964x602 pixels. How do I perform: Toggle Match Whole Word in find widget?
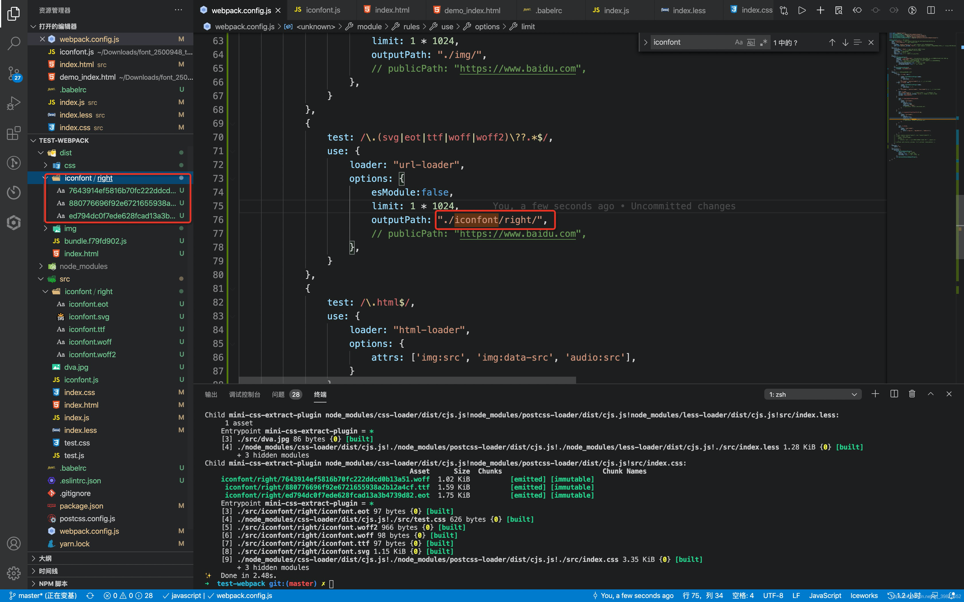click(x=751, y=43)
